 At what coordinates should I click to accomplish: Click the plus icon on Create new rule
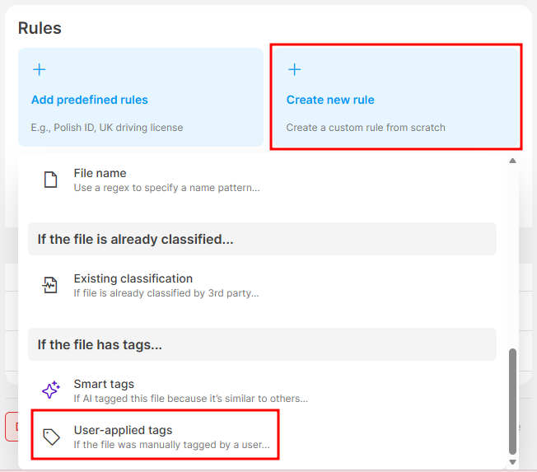click(294, 70)
